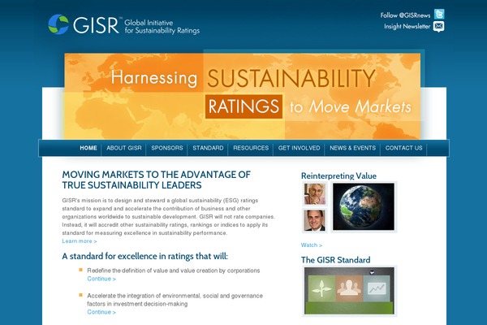
Task: Click Moving Markets to the Advantage heading
Action: tap(156, 180)
